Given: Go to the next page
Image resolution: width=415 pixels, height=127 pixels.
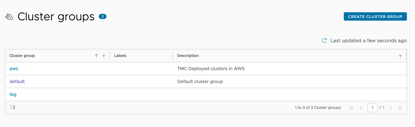Looking at the screenshot, I should pyautogui.click(x=391, y=108).
